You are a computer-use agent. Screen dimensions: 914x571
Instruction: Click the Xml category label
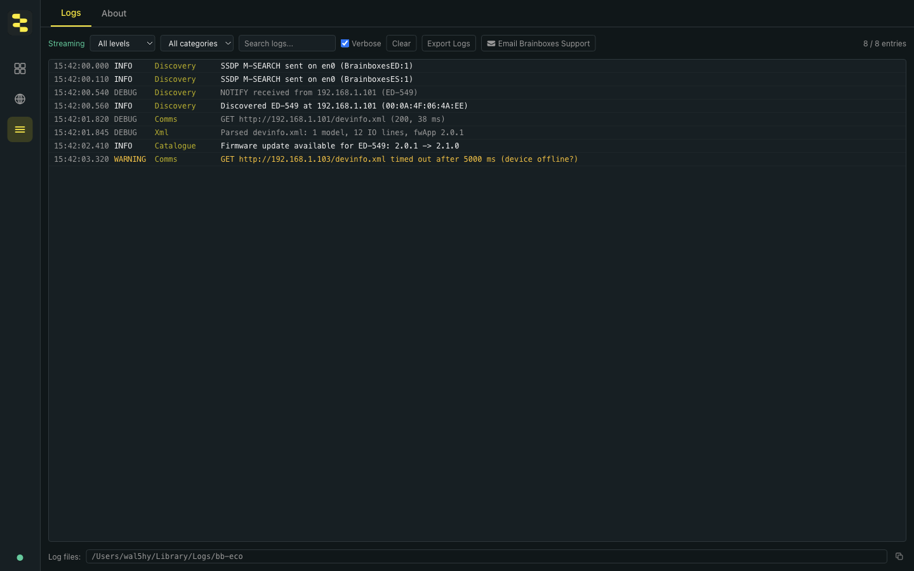(x=161, y=133)
